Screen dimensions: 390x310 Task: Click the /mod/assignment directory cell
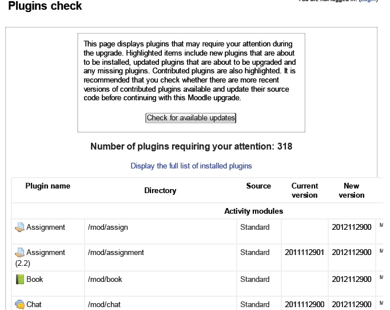coord(116,253)
